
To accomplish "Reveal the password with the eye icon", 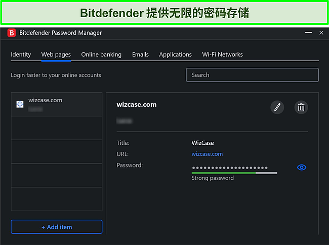I will 302,168.
